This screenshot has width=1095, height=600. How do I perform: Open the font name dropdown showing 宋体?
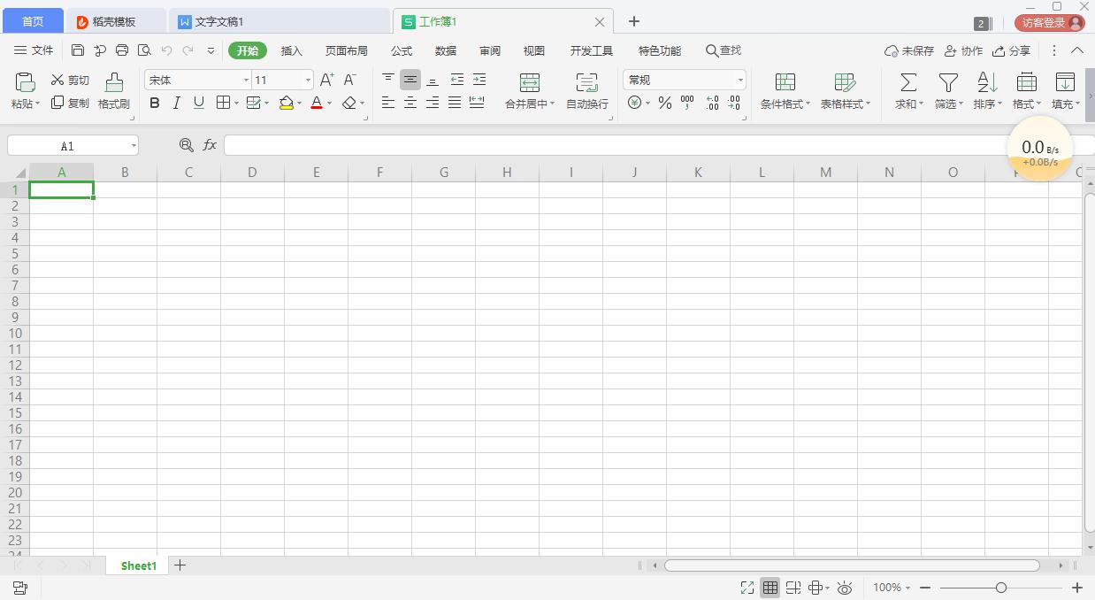coord(246,81)
